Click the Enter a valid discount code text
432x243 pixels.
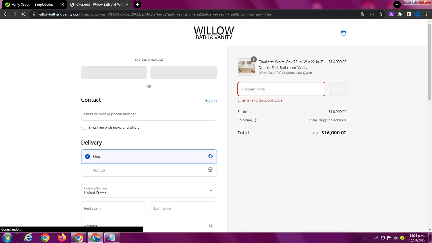click(260, 100)
